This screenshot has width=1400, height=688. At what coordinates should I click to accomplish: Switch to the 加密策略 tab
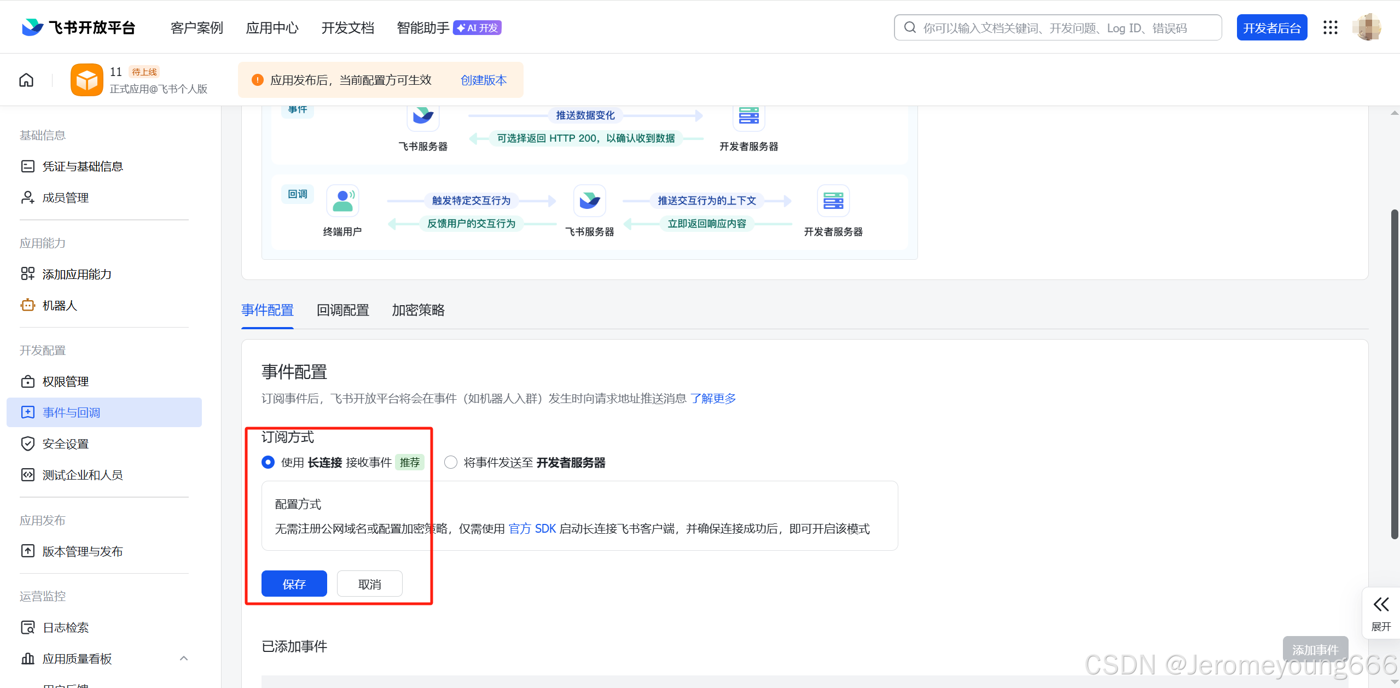(417, 310)
